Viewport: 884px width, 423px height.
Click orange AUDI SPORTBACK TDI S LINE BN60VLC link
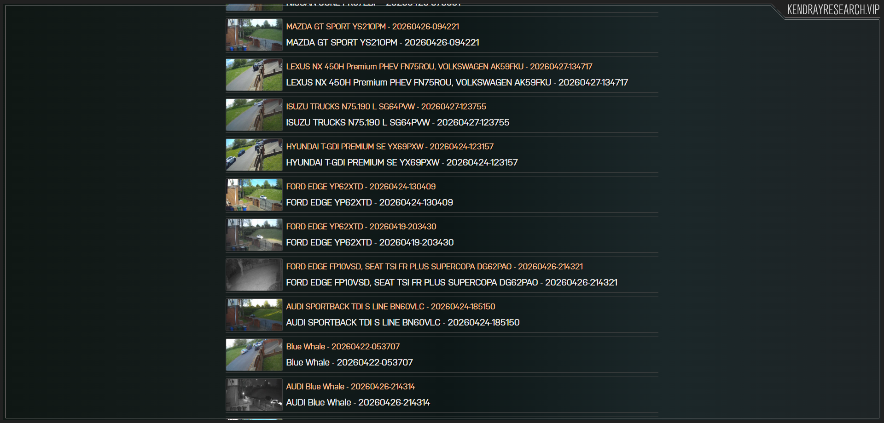click(x=390, y=307)
